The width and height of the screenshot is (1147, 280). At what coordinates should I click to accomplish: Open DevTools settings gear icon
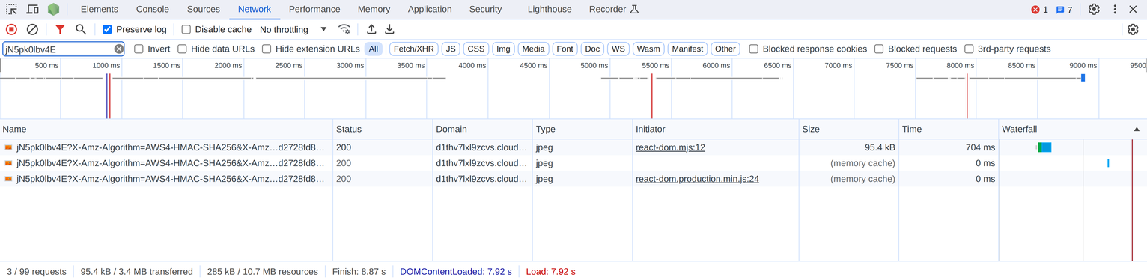(x=1094, y=10)
